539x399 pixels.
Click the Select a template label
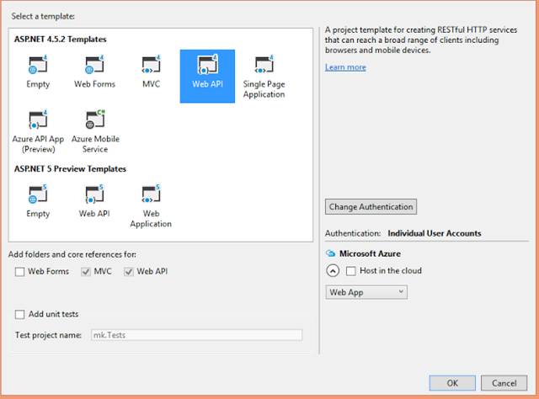[43, 16]
